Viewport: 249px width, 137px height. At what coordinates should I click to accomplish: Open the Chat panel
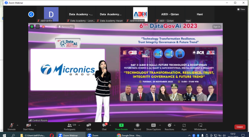pos(104,125)
